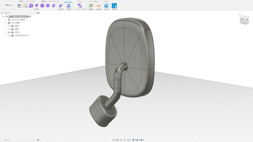The height and width of the screenshot is (142, 253).
Task: Open the デザイン workspace dropdown
Action: click(x=9, y=5)
